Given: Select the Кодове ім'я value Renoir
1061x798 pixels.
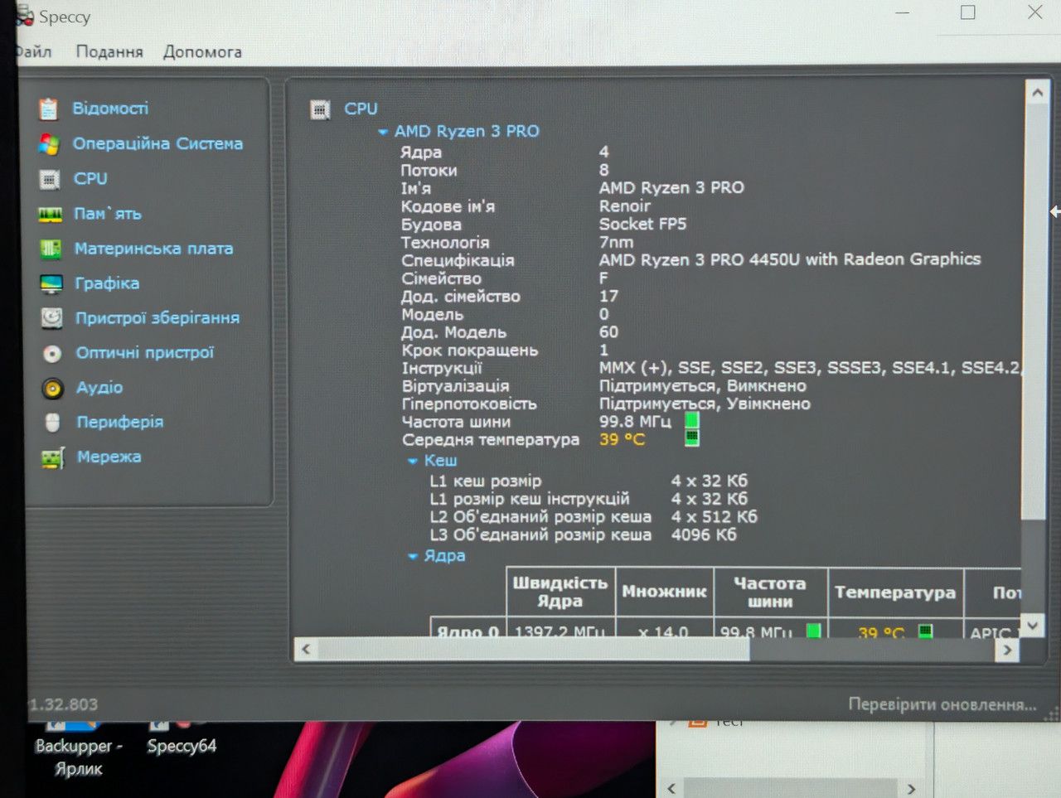Looking at the screenshot, I should coord(625,206).
